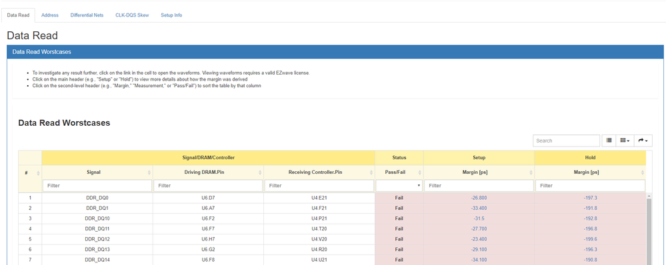Select the DDR_DQ0 signal cell
666x265 pixels.
click(97, 198)
